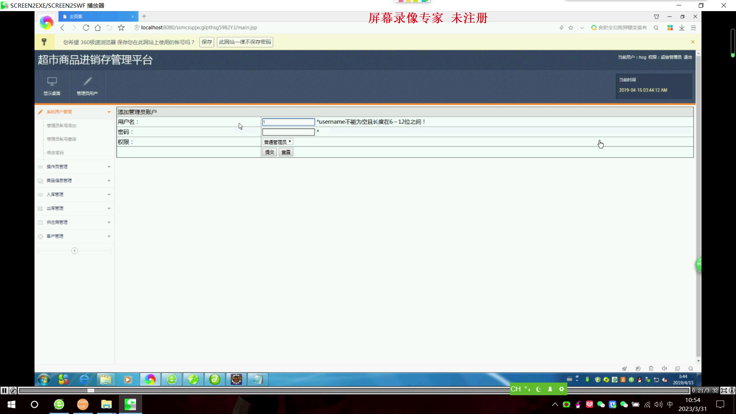Show hidden system tray icons
Screen dimensions: 736x414
[555, 404]
